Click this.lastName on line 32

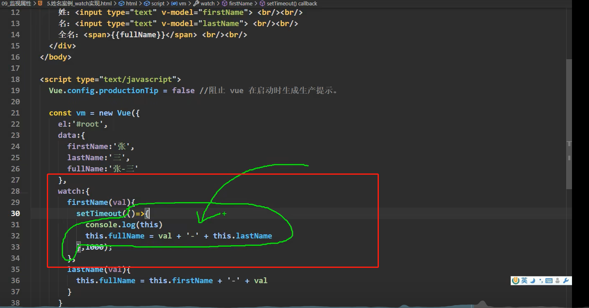click(x=242, y=236)
